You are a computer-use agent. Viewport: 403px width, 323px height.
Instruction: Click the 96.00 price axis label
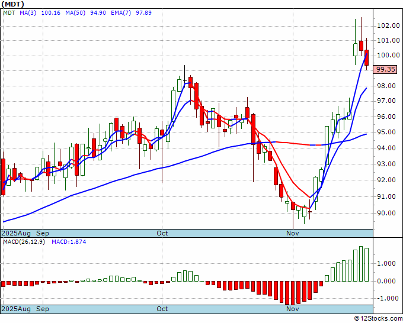pyautogui.click(x=386, y=117)
